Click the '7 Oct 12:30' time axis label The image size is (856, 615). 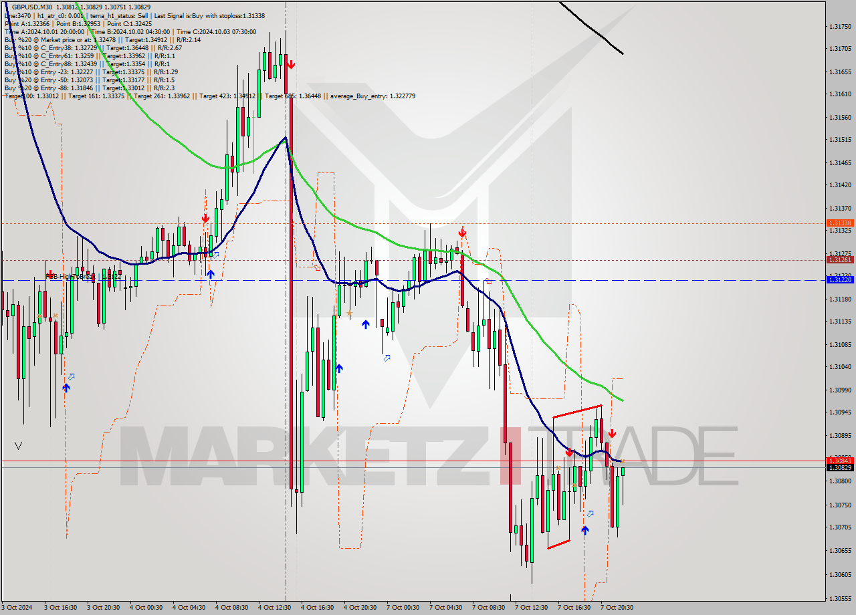532,608
